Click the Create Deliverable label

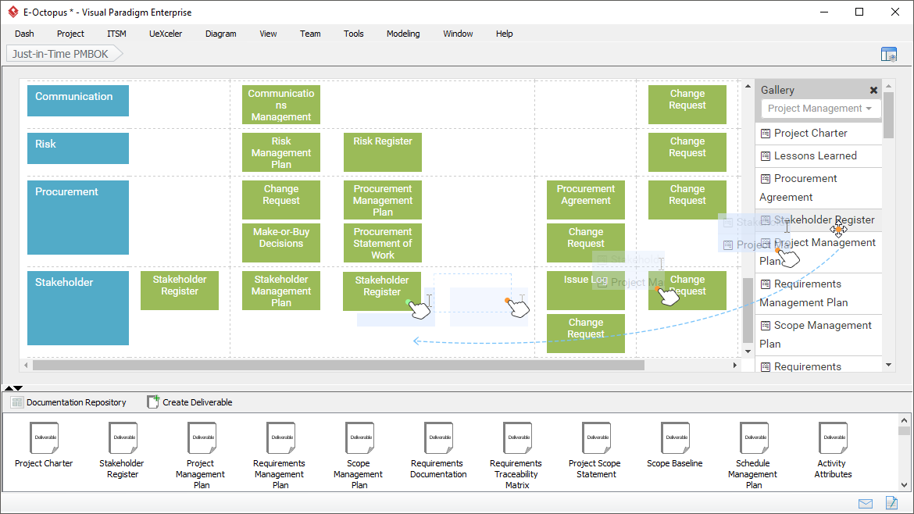tap(197, 402)
